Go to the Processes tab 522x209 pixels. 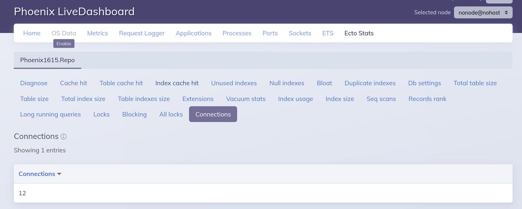click(237, 33)
